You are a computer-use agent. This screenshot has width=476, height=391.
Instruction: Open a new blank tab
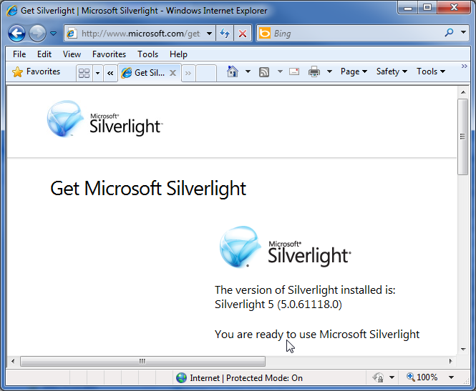(x=206, y=73)
